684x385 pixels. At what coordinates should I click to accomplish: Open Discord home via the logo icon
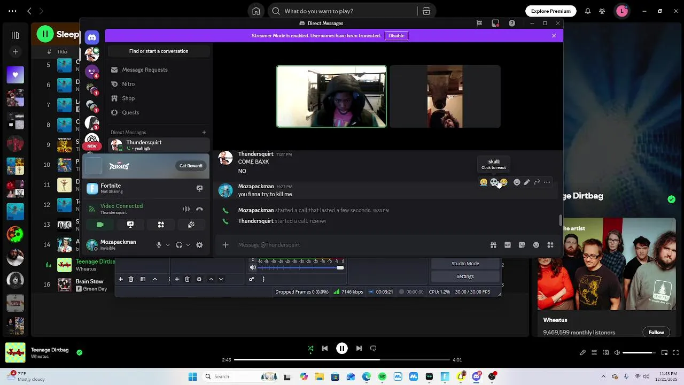(x=92, y=37)
